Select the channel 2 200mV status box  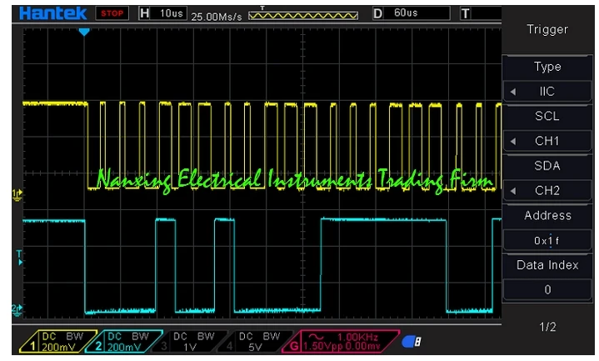tap(123, 342)
